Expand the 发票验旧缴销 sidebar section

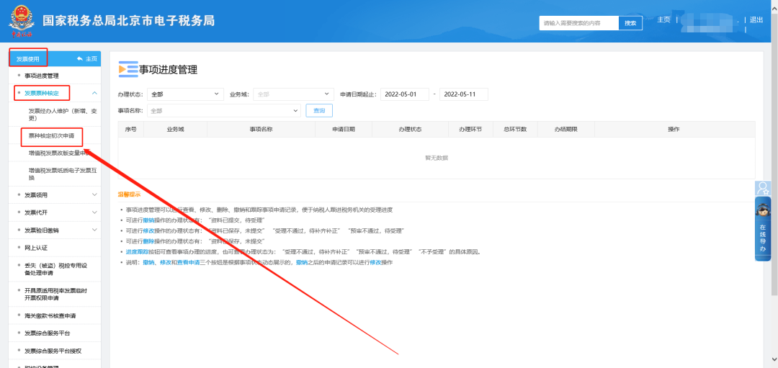pos(94,230)
